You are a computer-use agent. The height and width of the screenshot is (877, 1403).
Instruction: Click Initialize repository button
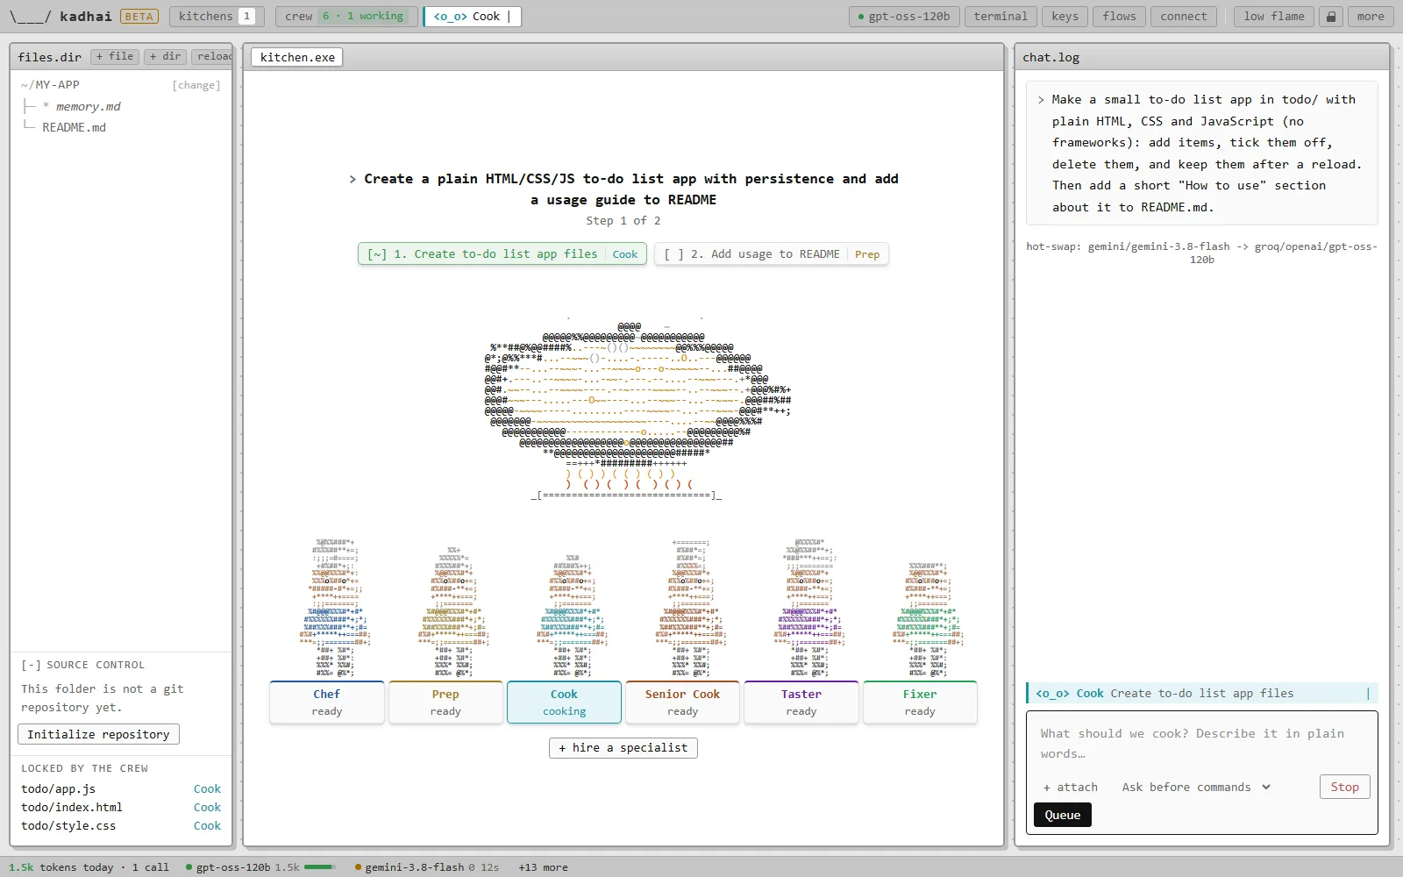click(x=98, y=734)
